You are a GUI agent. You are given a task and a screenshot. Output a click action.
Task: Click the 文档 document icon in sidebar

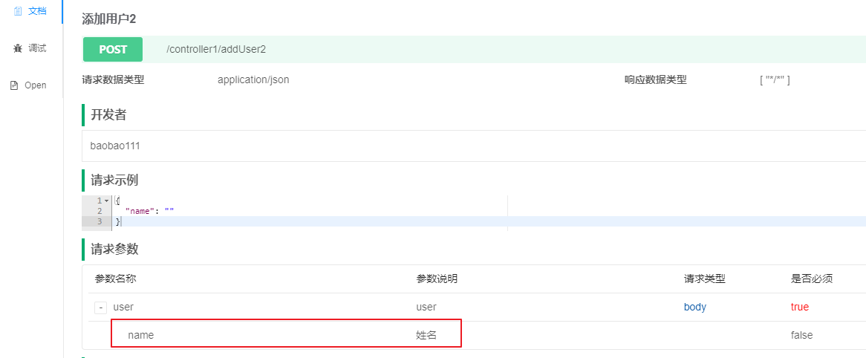pos(17,11)
